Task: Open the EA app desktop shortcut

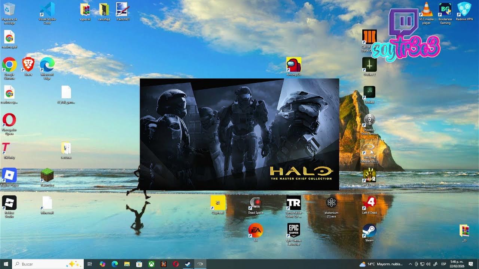Action: [x=256, y=233]
